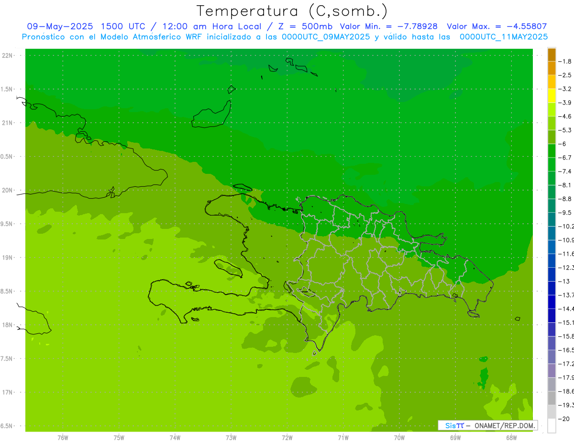Select the '0000UTC_09MAY2025' initialization text
Image resolution: width=574 pixels, height=444 pixels.
[326, 37]
